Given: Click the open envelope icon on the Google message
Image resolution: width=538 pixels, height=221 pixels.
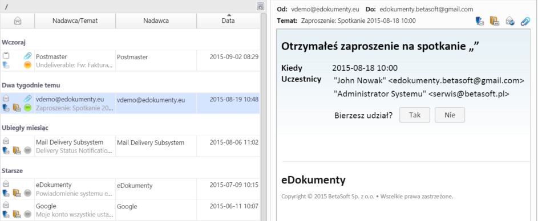Looking at the screenshot, I should coord(6,205).
